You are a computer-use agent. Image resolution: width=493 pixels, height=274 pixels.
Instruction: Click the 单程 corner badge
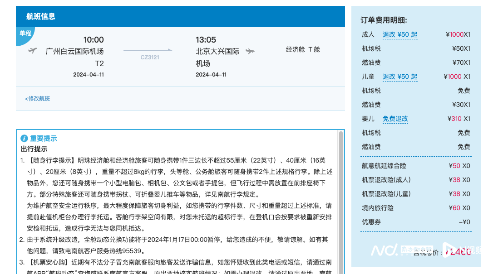(x=25, y=34)
